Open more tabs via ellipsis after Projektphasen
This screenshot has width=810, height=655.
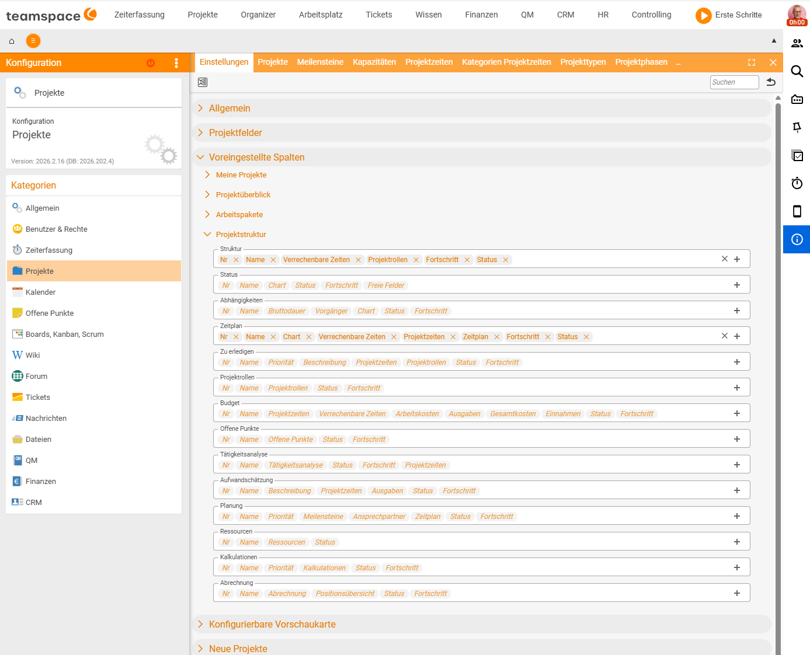(x=678, y=62)
